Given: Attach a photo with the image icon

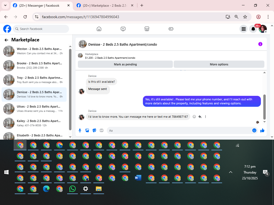Looking at the screenshot, I should pyautogui.click(x=87, y=130).
